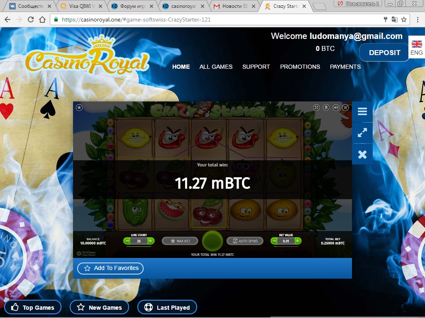The height and width of the screenshot is (318, 425).
Task: Increase the Bet Value
Action: point(298,241)
